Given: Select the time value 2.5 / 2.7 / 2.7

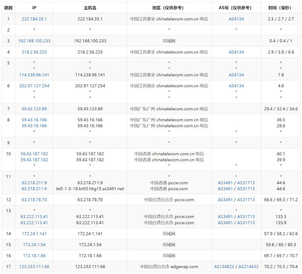Looking at the screenshot, I should click(x=281, y=19).
